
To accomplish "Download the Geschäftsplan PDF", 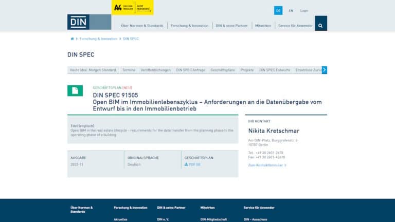I will point(192,164).
